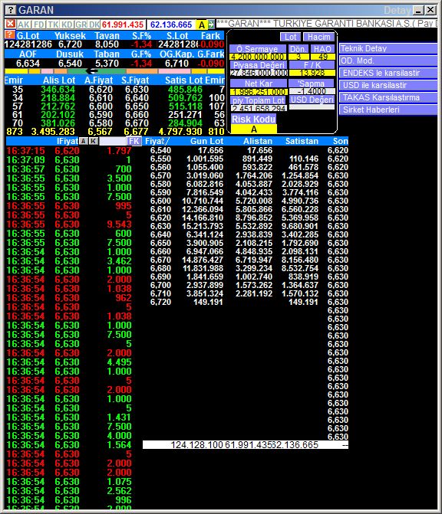Click the Risk Kodu label
Image resolution: width=442 pixels, height=514 pixels.
(253, 119)
